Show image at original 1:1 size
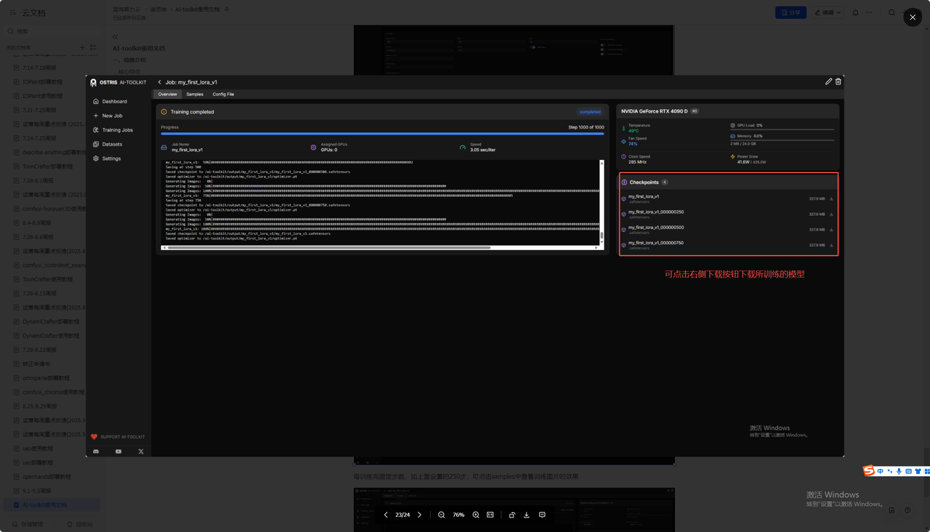This screenshot has width=930, height=532. pyautogui.click(x=490, y=515)
